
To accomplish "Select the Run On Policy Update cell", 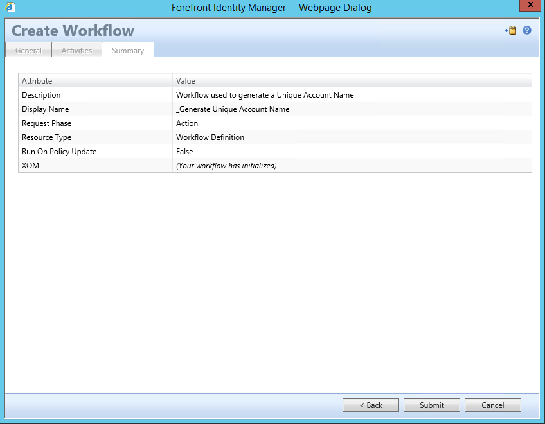I will [x=96, y=152].
